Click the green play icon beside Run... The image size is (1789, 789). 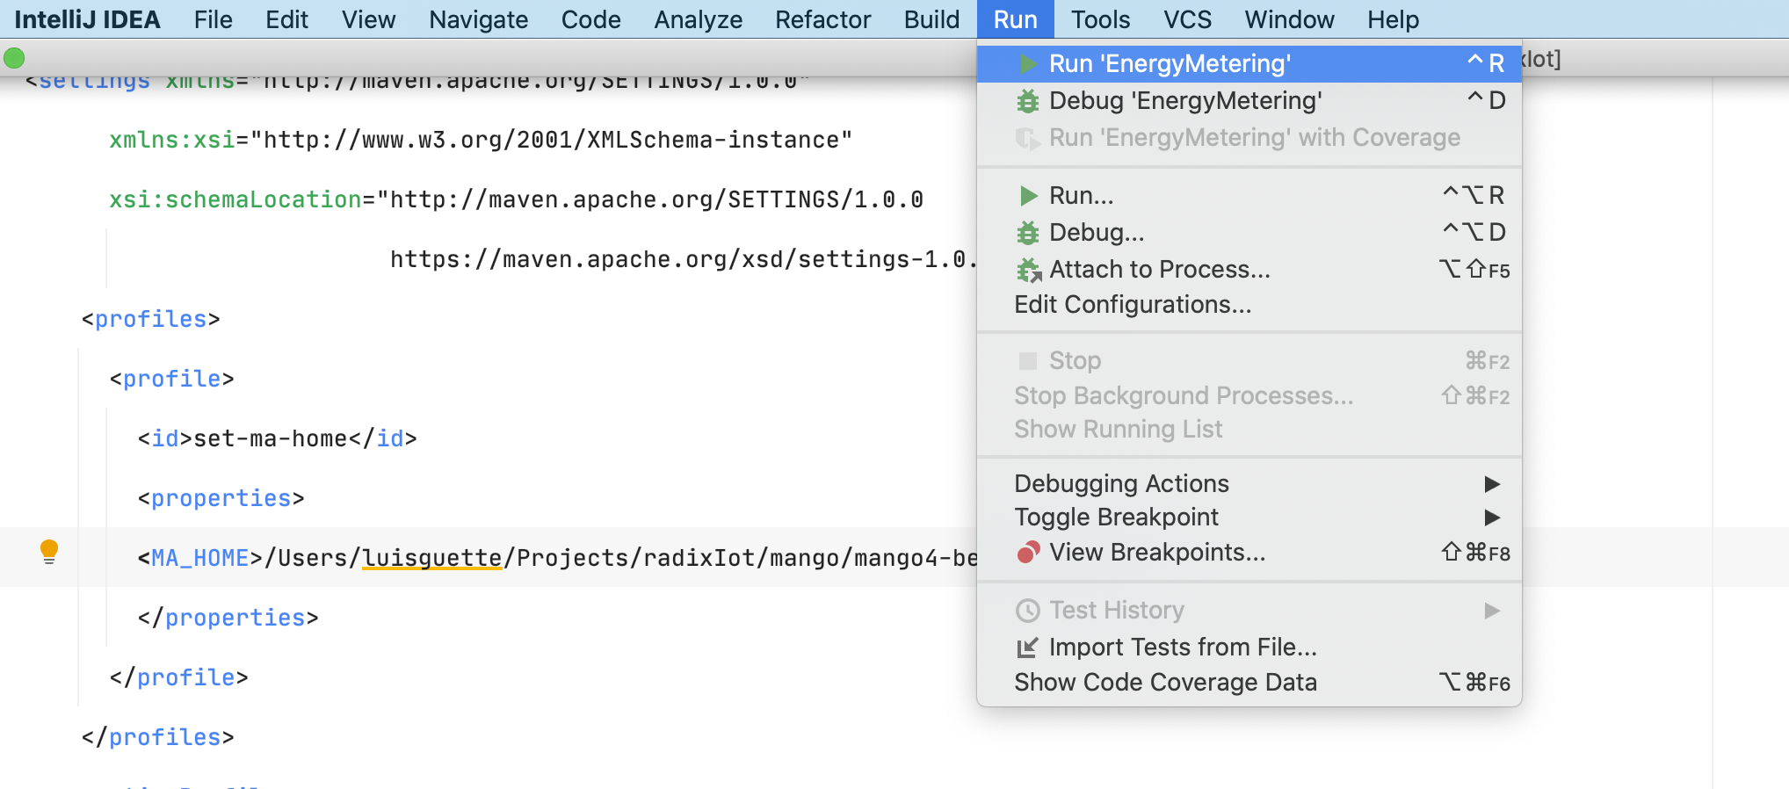click(1027, 196)
